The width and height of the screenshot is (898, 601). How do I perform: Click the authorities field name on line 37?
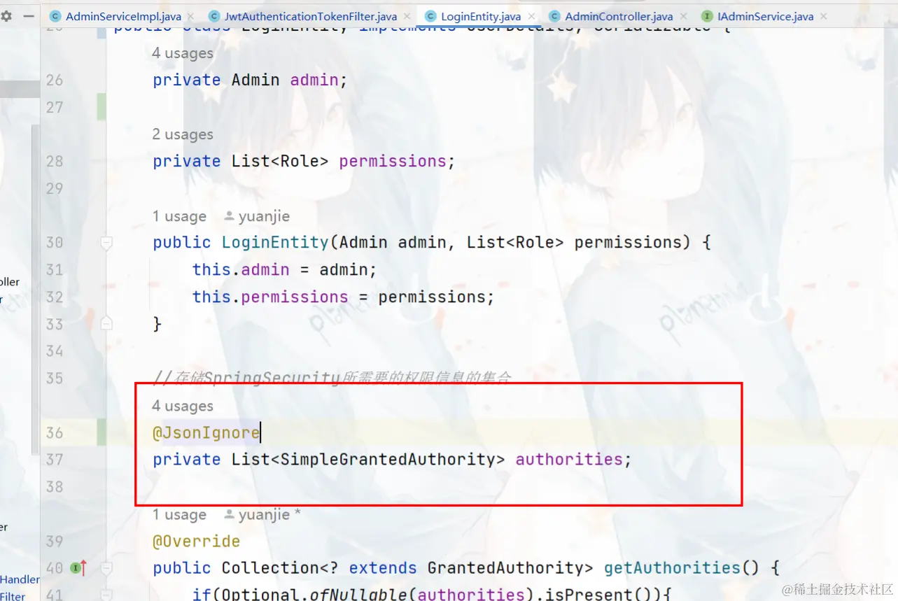click(569, 460)
